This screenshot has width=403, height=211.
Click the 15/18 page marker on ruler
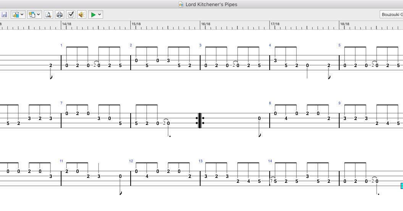point(136,24)
